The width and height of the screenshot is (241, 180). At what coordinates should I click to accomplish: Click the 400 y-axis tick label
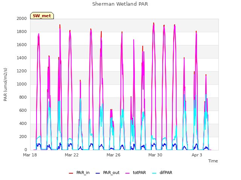[x=23, y=123]
